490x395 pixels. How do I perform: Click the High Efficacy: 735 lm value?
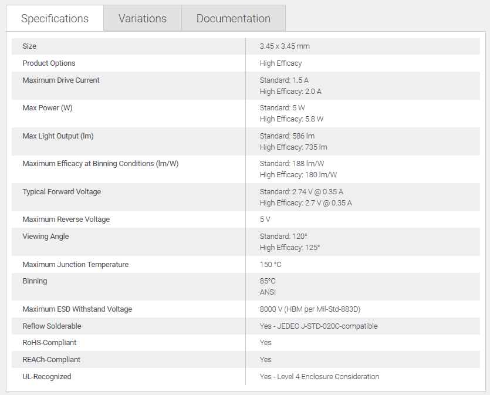click(293, 147)
